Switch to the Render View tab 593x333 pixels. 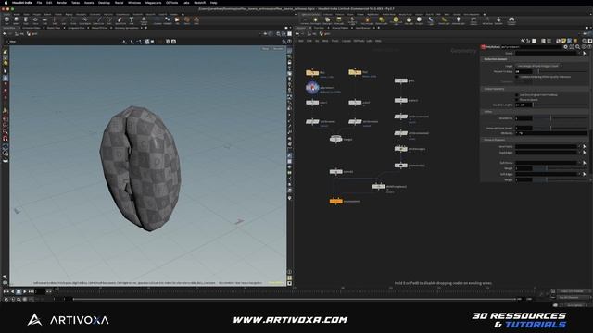[53, 28]
